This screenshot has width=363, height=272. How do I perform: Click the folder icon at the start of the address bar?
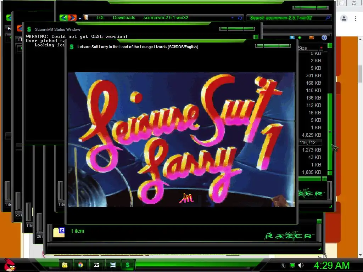click(x=86, y=18)
